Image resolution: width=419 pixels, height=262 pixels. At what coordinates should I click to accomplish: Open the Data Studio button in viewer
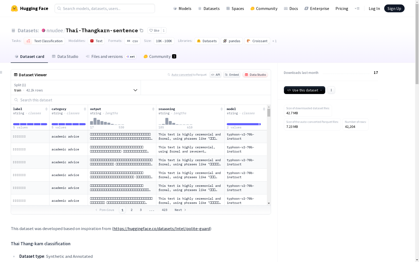(255, 75)
